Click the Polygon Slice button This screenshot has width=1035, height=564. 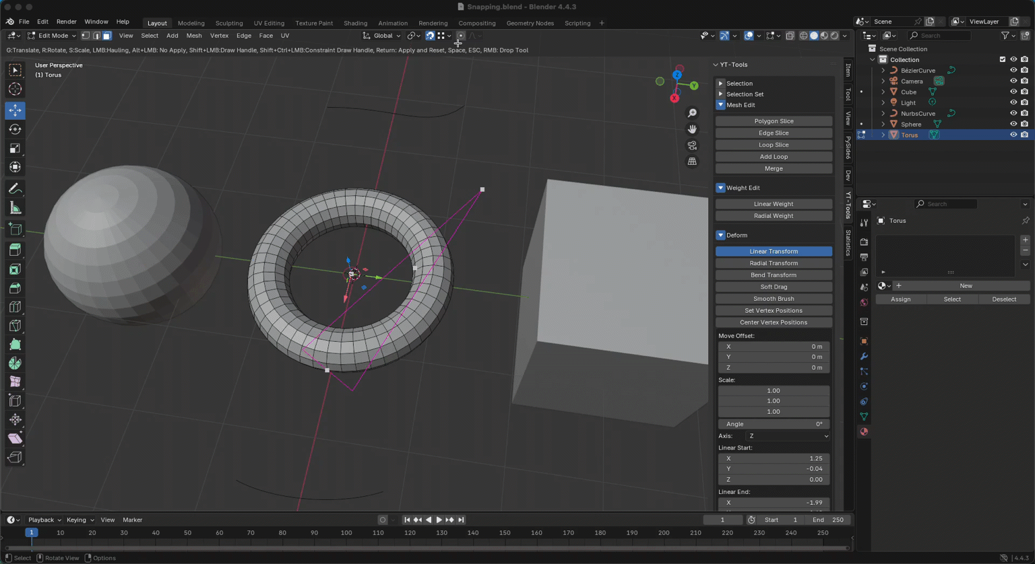coord(774,121)
